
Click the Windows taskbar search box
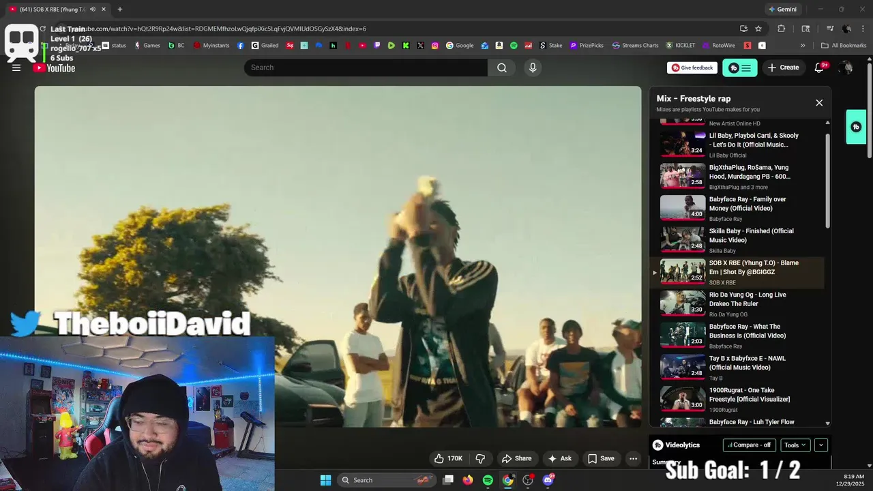pyautogui.click(x=387, y=480)
